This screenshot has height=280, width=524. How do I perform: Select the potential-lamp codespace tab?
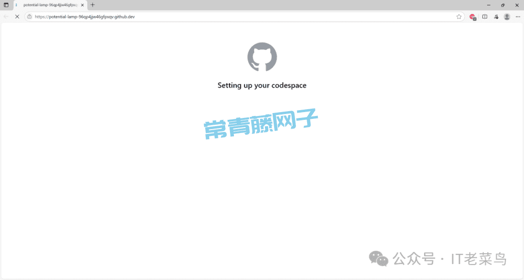(x=50, y=5)
